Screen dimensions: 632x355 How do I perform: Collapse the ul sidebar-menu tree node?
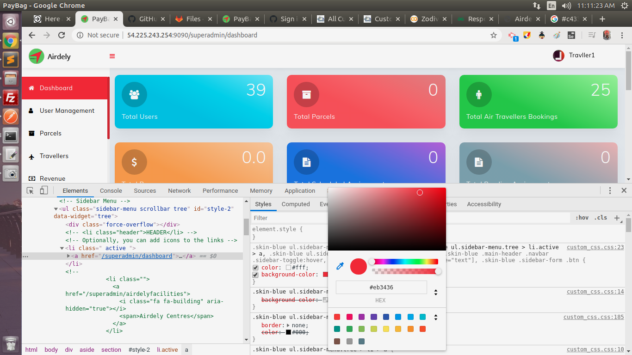56,209
